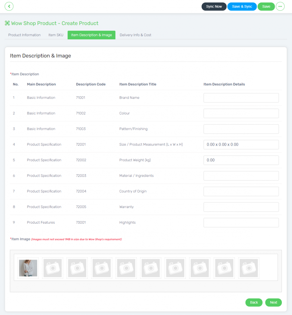Viewport: 292px width, 315px height.
Task: Click the Save & Sync button
Action: (242, 6)
